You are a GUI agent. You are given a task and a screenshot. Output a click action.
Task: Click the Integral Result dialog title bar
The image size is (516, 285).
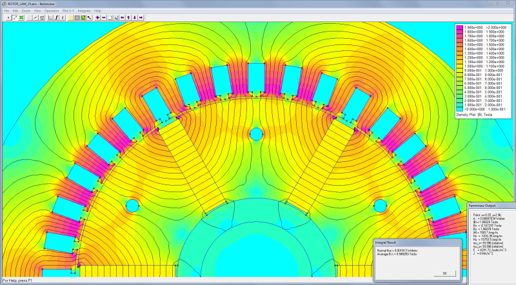(417, 242)
